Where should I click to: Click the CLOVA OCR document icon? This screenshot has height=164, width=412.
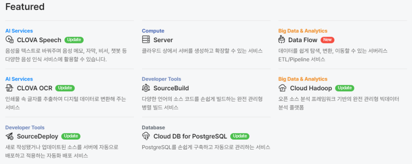click(x=9, y=88)
